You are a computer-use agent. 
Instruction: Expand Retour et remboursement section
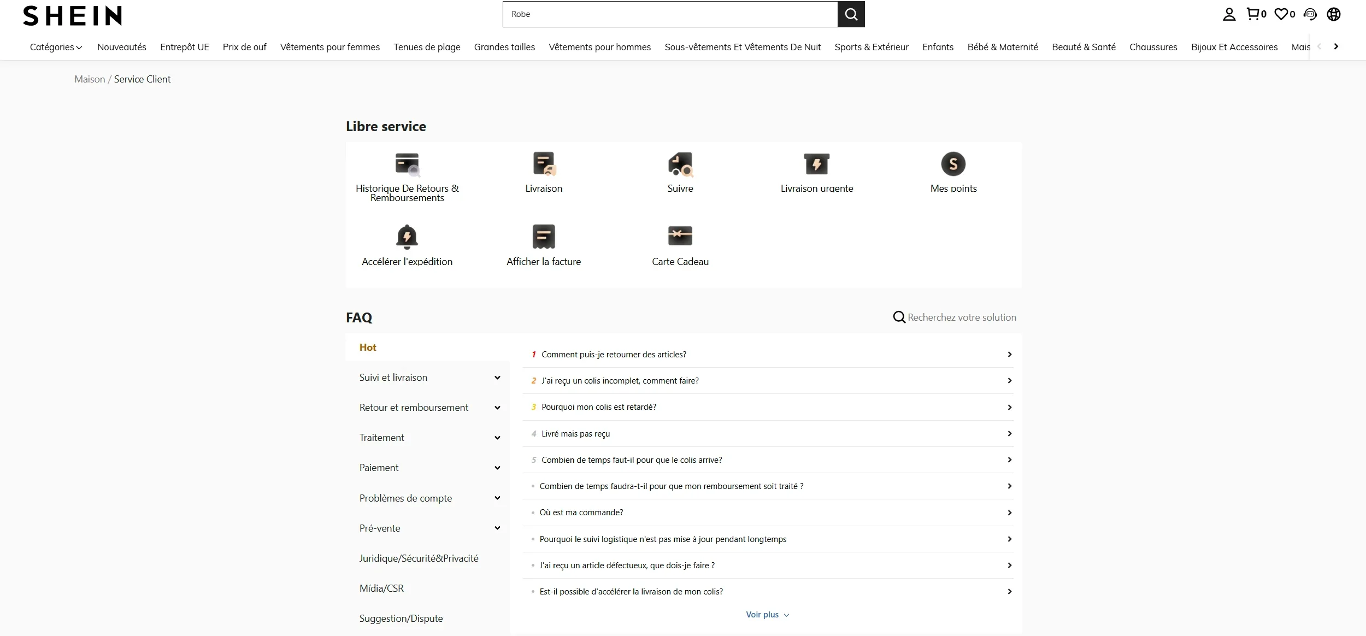coord(430,408)
